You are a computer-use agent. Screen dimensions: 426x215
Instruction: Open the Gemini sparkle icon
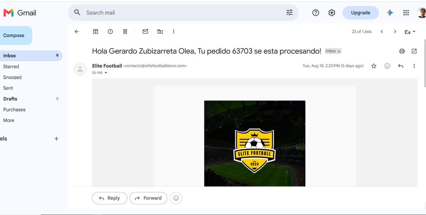pyautogui.click(x=390, y=13)
